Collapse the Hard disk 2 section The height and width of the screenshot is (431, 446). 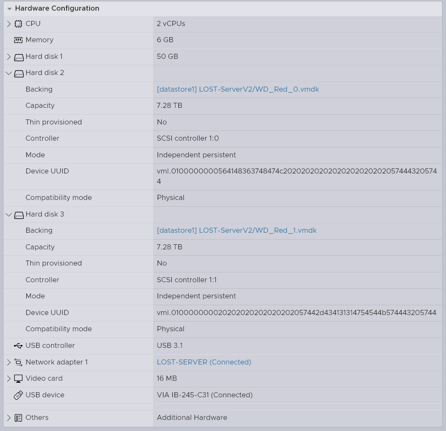(x=9, y=73)
